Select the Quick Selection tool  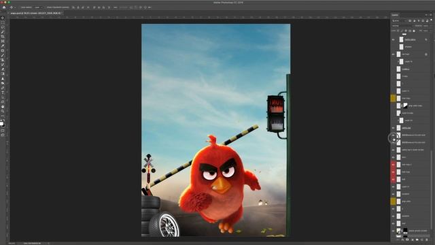tap(3, 32)
